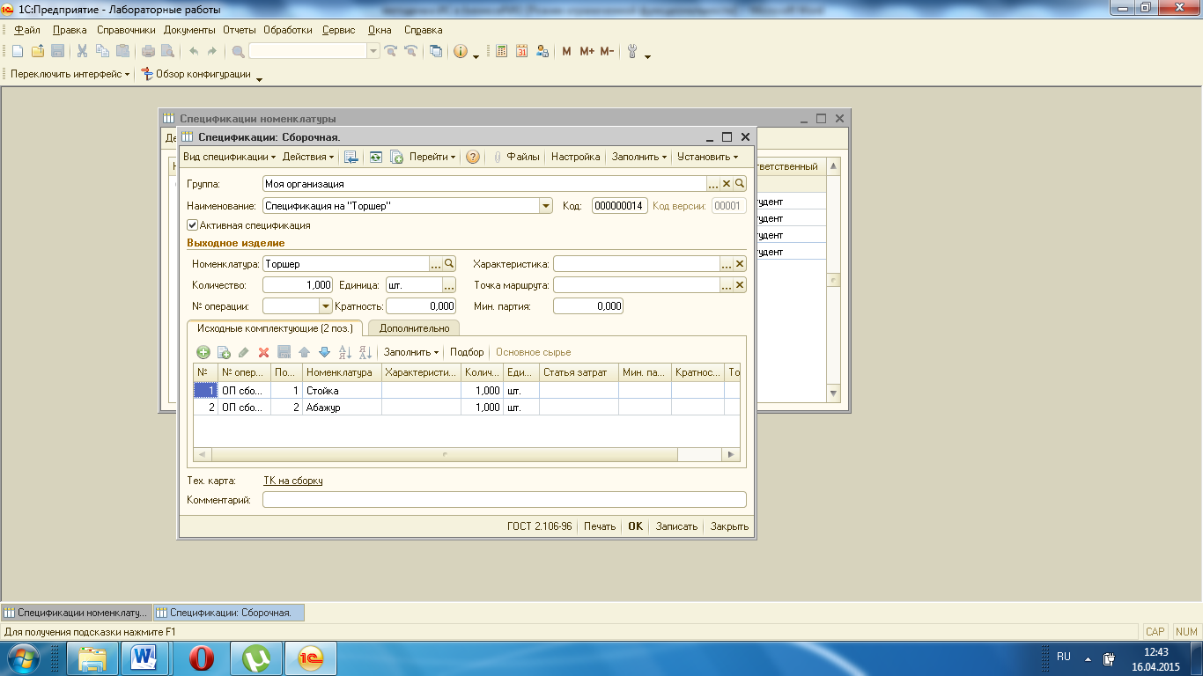
Task: Click magnifier icon in Номенклатура field
Action: pyautogui.click(x=449, y=263)
